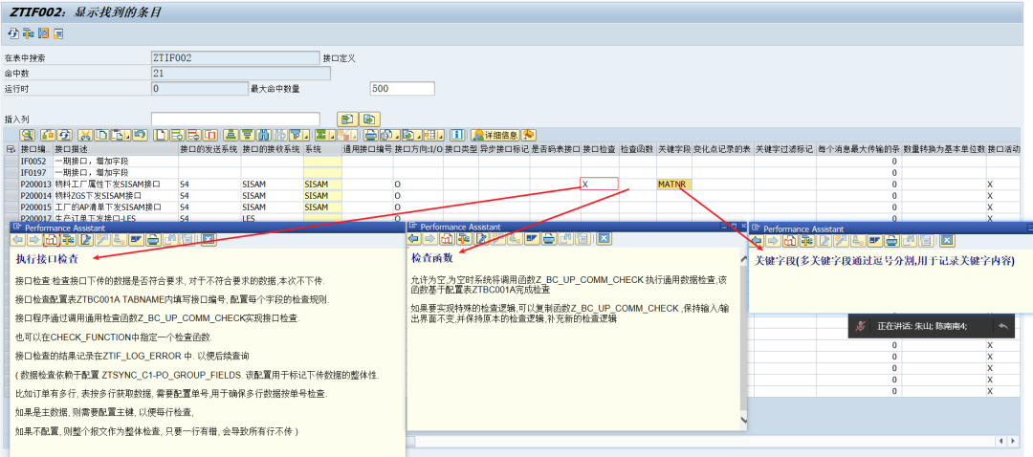Screen dimensions: 1033x457
Task: Click the 接口的发送系统 column header
Action: 209,150
